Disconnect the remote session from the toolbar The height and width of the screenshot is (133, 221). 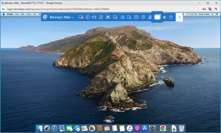coord(81,17)
